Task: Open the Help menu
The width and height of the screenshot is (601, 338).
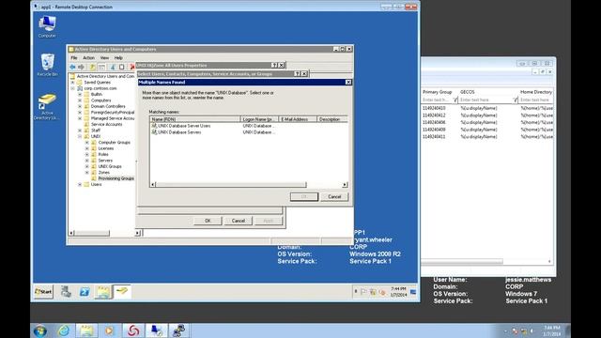Action: (118, 58)
